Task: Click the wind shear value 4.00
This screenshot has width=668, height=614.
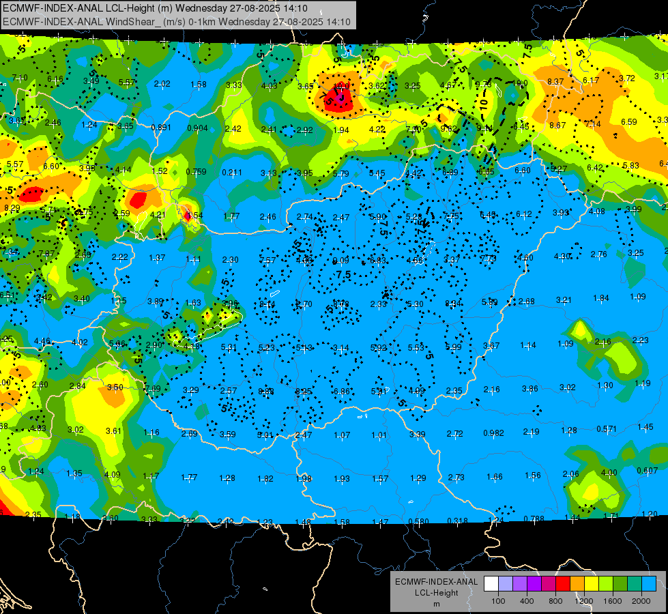Action: tap(609, 472)
